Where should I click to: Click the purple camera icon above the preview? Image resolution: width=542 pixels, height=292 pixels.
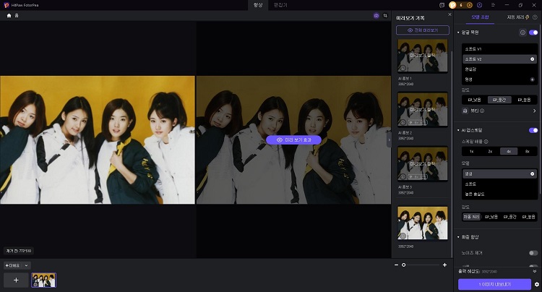point(376,16)
